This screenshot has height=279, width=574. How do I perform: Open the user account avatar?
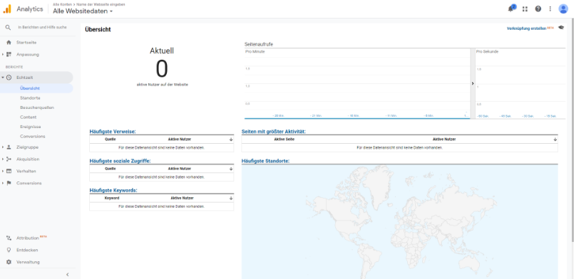(x=563, y=9)
